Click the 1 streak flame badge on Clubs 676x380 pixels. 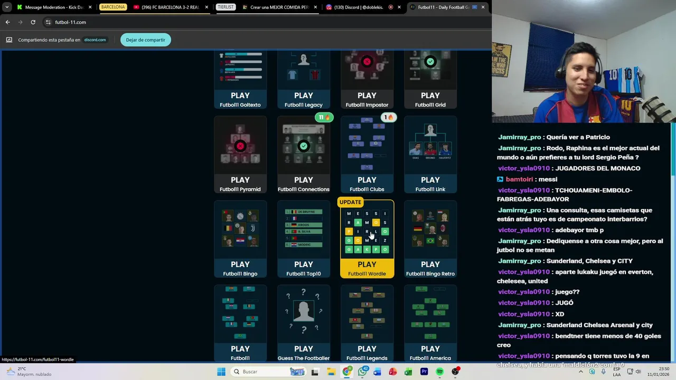389,117
